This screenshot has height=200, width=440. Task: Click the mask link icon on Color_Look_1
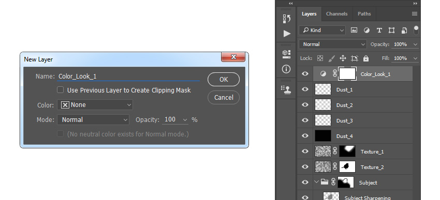[x=334, y=74]
